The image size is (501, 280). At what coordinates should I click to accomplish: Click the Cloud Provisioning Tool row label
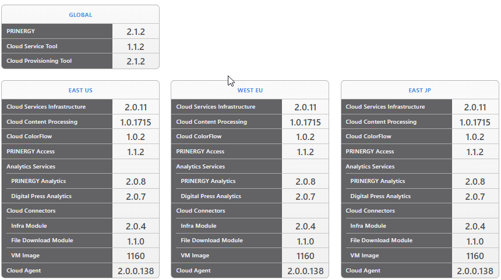[39, 61]
